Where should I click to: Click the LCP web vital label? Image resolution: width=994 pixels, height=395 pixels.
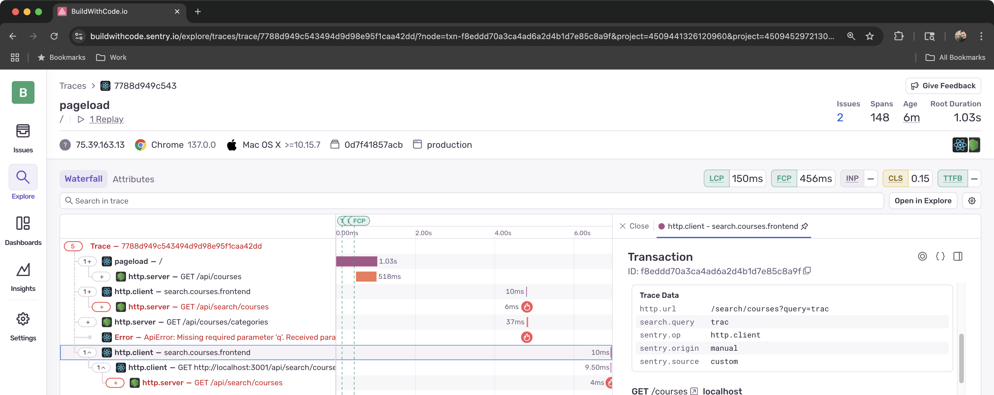click(x=716, y=178)
